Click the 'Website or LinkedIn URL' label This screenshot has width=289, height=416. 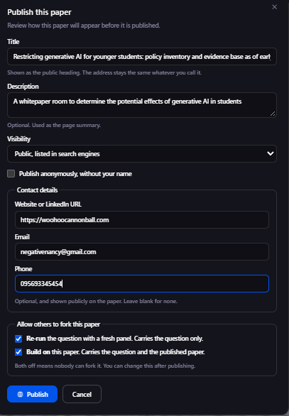[48, 204]
